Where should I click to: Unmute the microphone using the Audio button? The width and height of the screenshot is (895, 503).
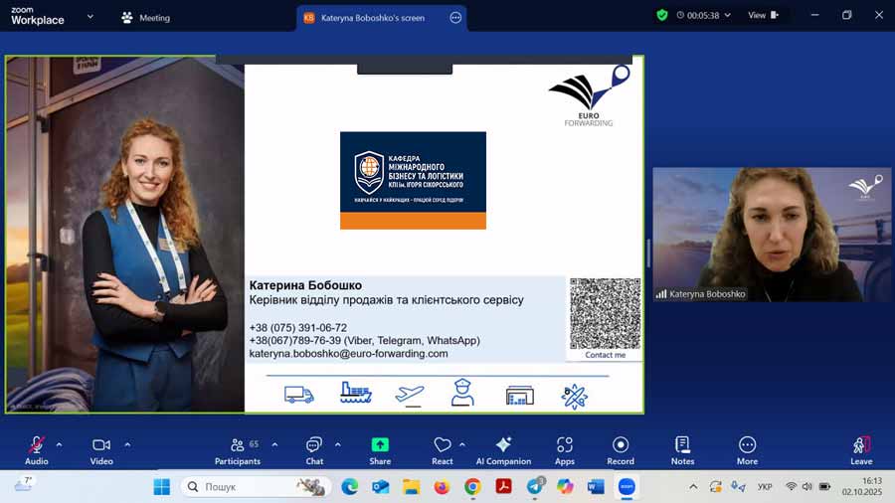(x=37, y=446)
